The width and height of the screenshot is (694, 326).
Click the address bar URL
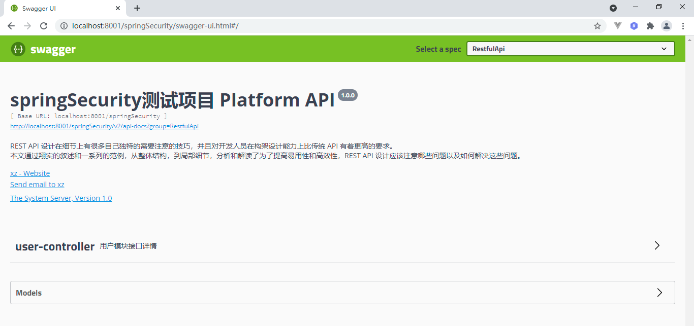pos(155,26)
